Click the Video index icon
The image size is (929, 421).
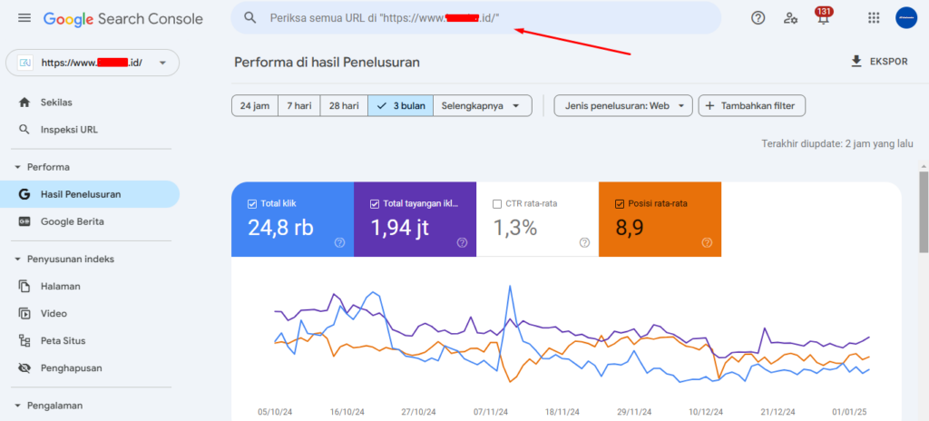coord(24,314)
